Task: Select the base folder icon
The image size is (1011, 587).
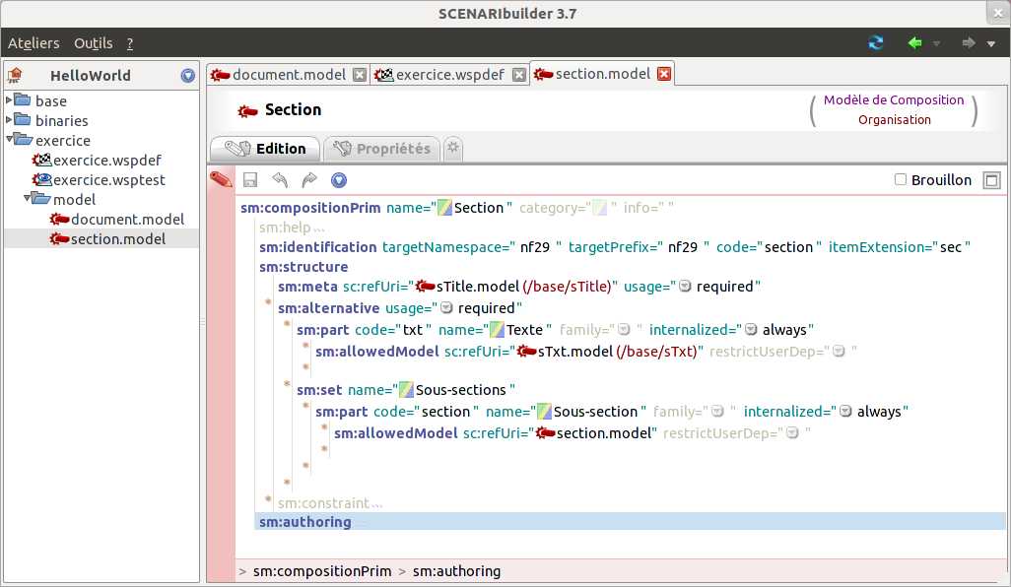Action: point(23,99)
